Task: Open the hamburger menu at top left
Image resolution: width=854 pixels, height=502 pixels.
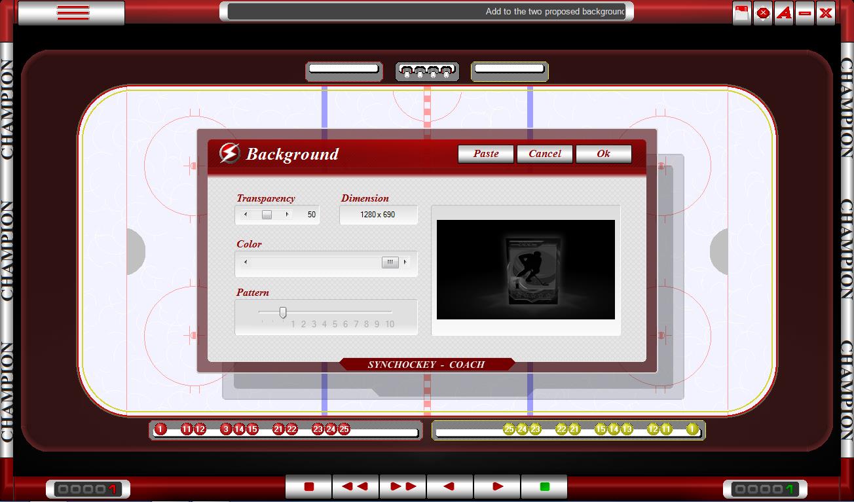Action: point(72,12)
